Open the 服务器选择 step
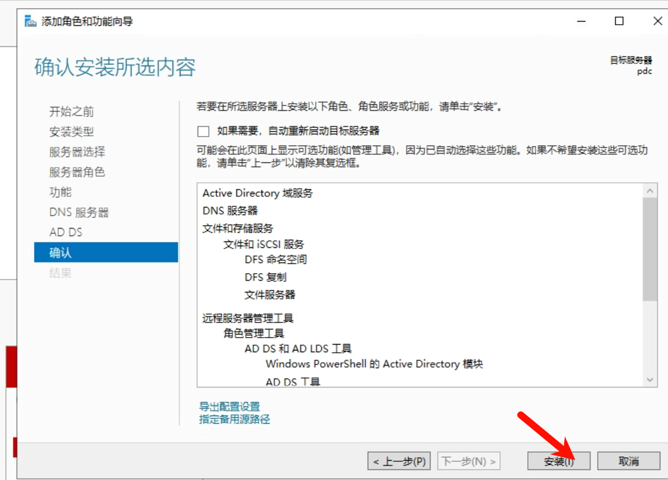 tap(77, 152)
